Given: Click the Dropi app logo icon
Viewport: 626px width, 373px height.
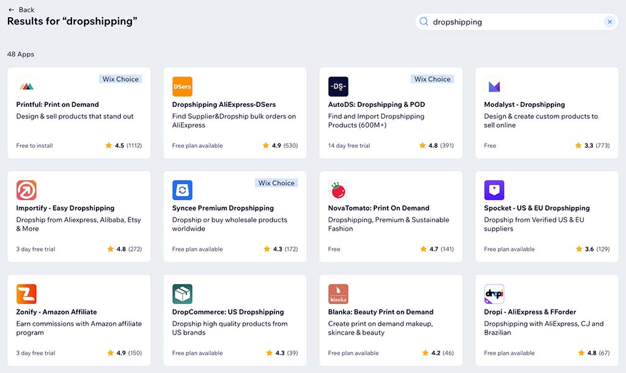Looking at the screenshot, I should [494, 294].
